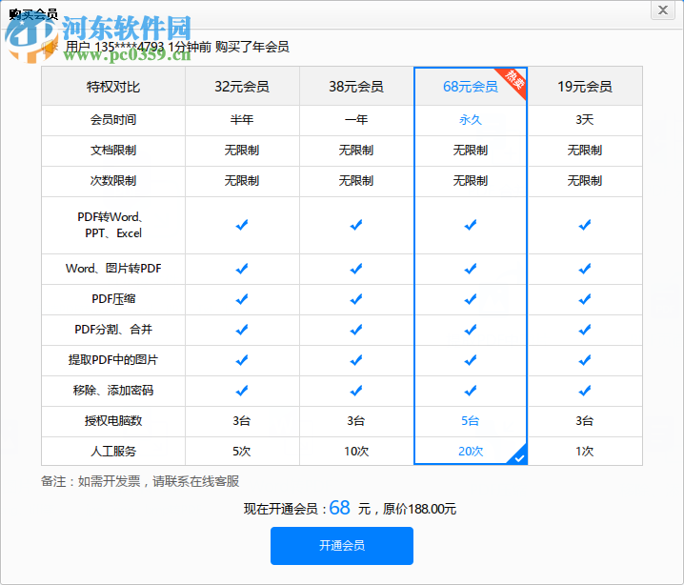The image size is (684, 585).
Task: Select the 68元会员 plan header
Action: coord(471,87)
